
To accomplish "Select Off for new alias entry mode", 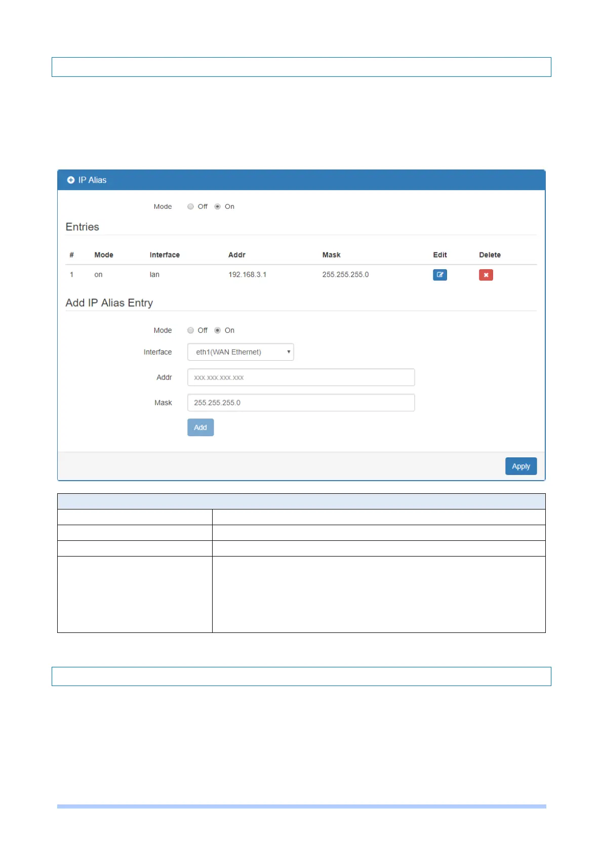I will click(x=190, y=330).
